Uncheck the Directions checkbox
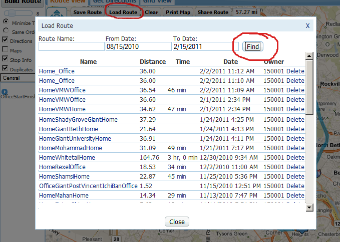340x242 pixels. point(5,41)
